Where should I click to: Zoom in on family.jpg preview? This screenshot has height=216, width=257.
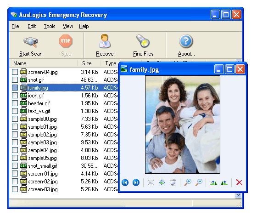[x=188, y=182]
